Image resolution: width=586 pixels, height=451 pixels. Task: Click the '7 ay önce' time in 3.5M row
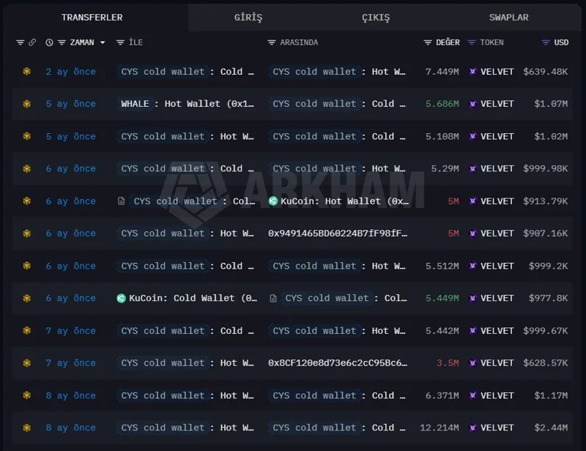pos(70,363)
